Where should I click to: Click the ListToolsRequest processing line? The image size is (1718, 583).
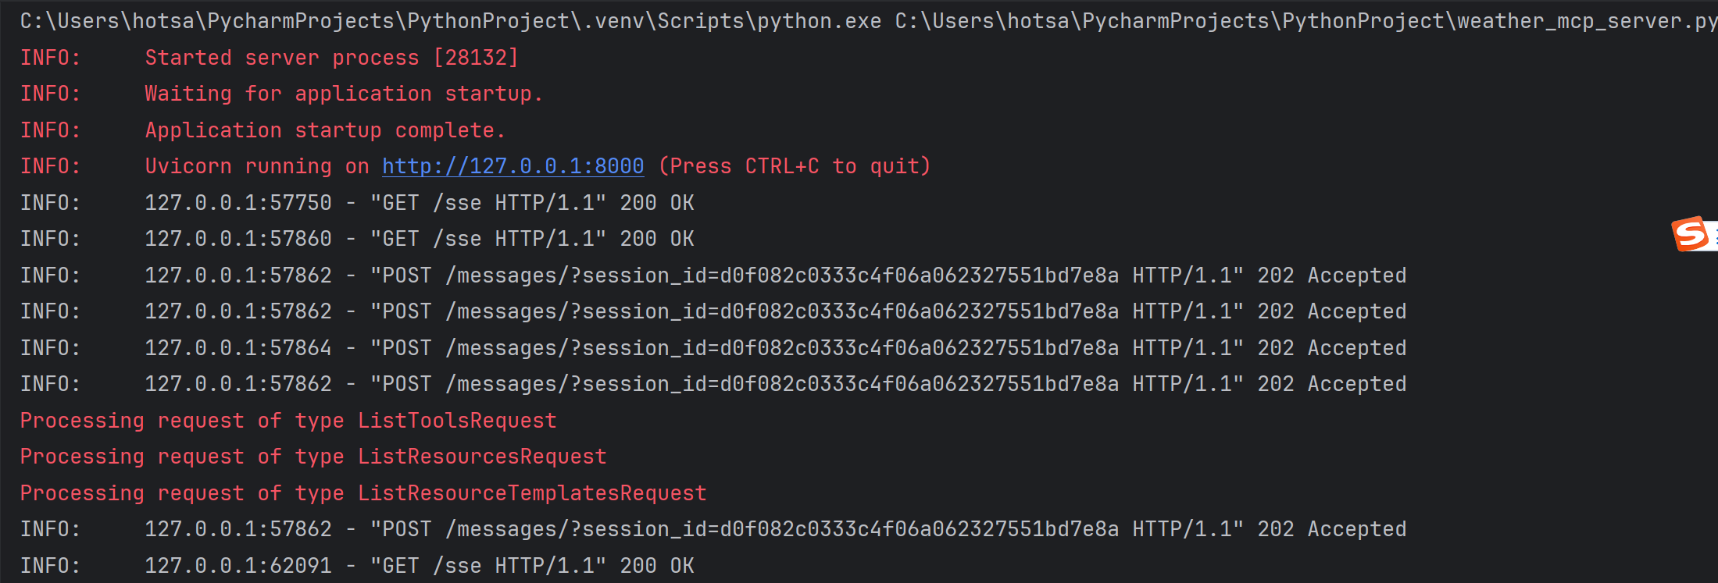tap(288, 421)
